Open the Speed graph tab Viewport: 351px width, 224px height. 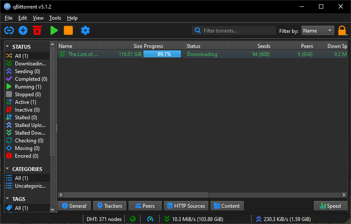pos(331,206)
